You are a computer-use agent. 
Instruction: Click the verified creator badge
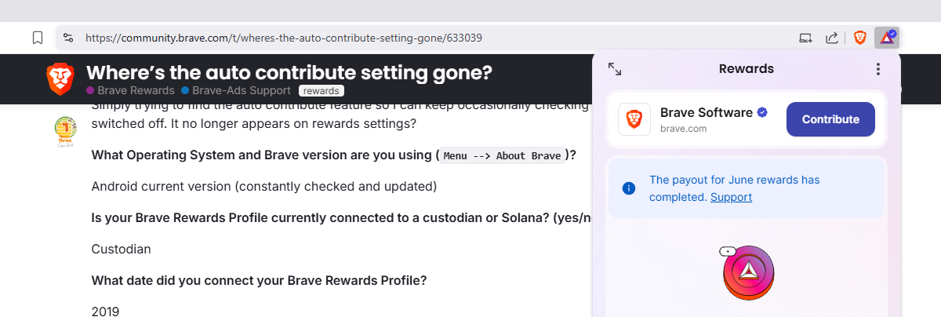click(762, 113)
